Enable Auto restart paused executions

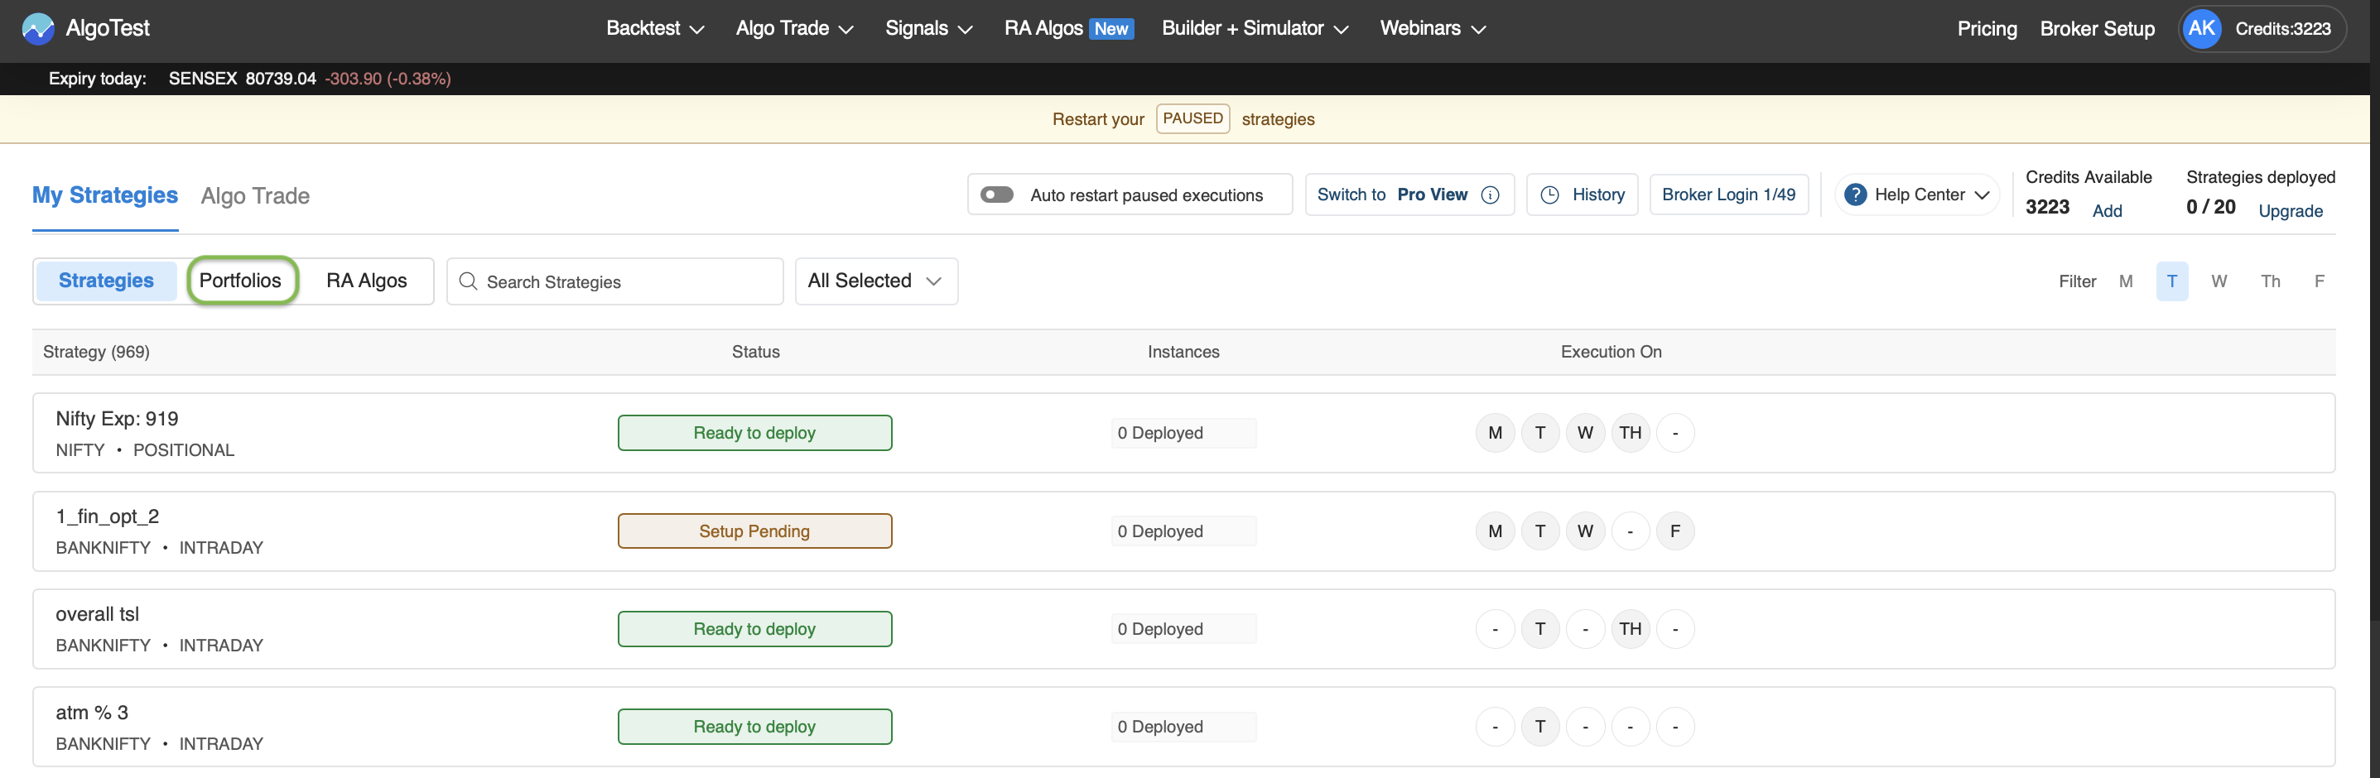coord(998,194)
